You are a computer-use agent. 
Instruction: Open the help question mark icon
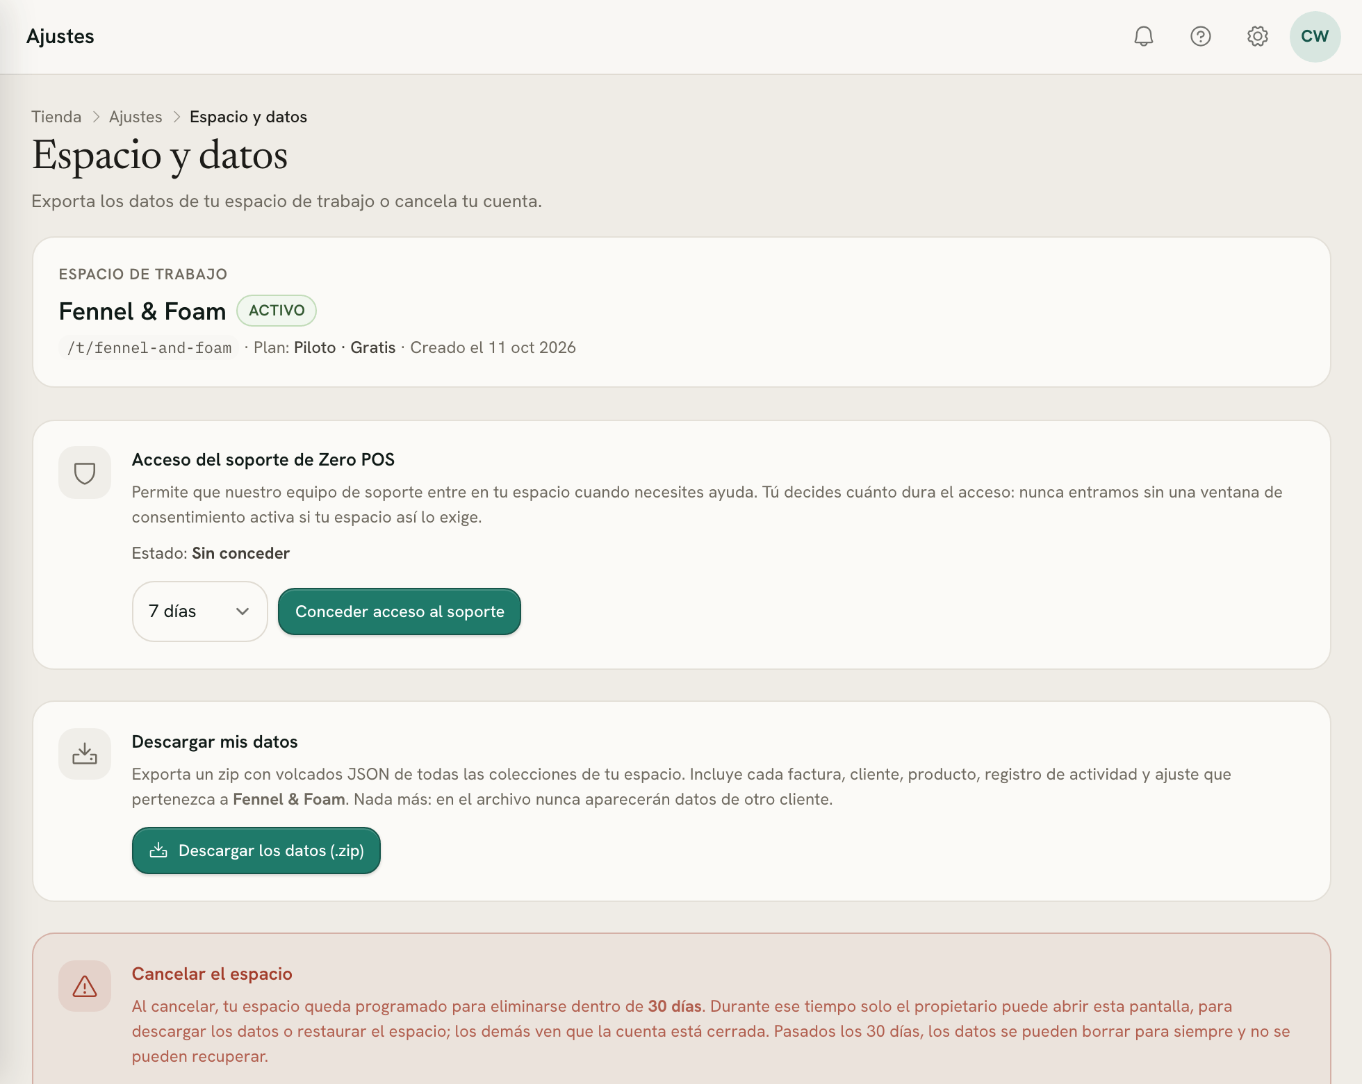point(1200,36)
